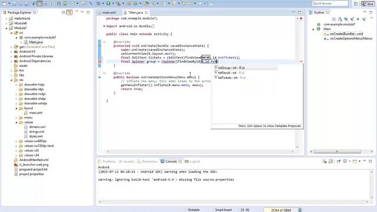This screenshot has height=212, width=377.
Task: Click the Java perspective button
Action: (x=368, y=4)
